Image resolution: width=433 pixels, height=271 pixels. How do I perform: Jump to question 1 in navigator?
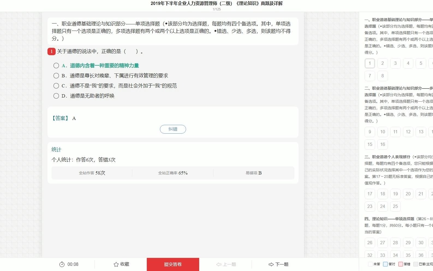tap(370, 63)
